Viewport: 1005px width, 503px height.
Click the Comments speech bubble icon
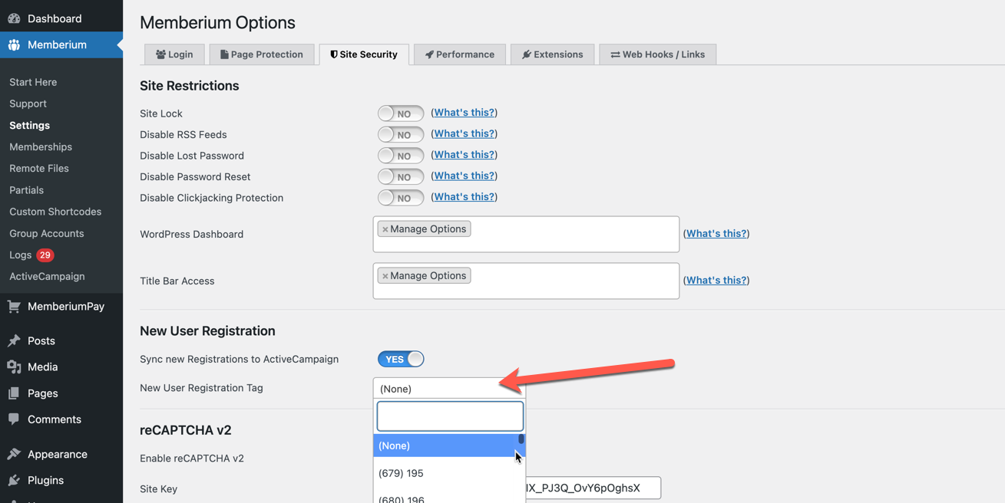click(x=14, y=419)
